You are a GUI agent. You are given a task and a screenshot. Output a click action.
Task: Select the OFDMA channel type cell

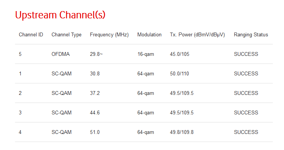(60, 54)
